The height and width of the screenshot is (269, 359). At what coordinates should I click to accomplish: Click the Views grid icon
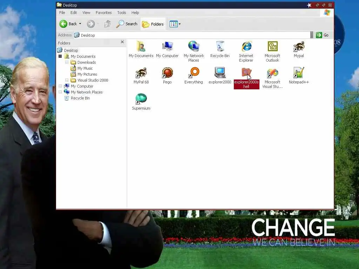[x=174, y=24]
